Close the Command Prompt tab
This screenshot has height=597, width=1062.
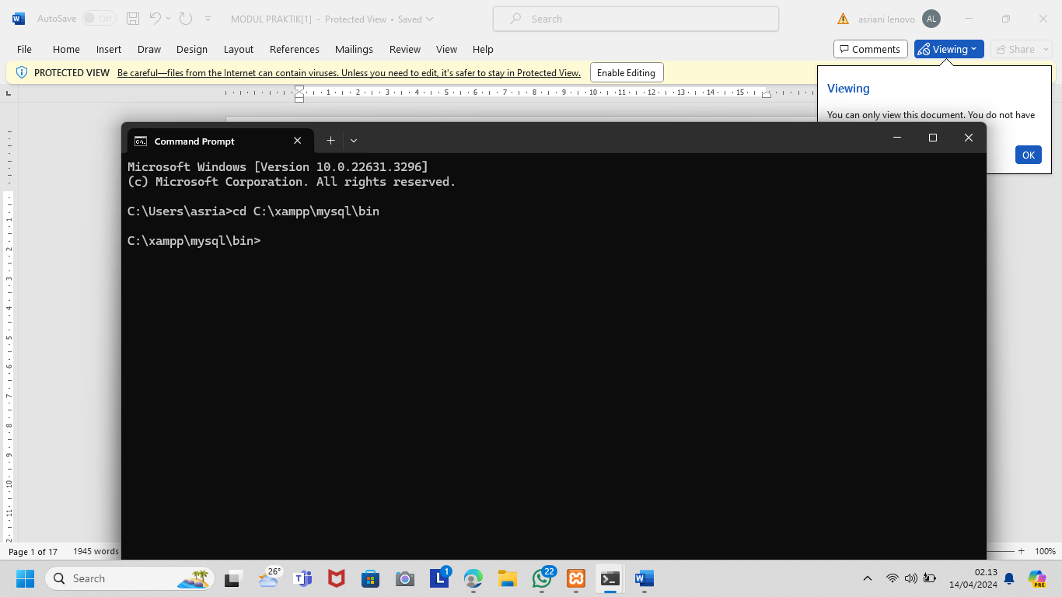[x=297, y=141]
